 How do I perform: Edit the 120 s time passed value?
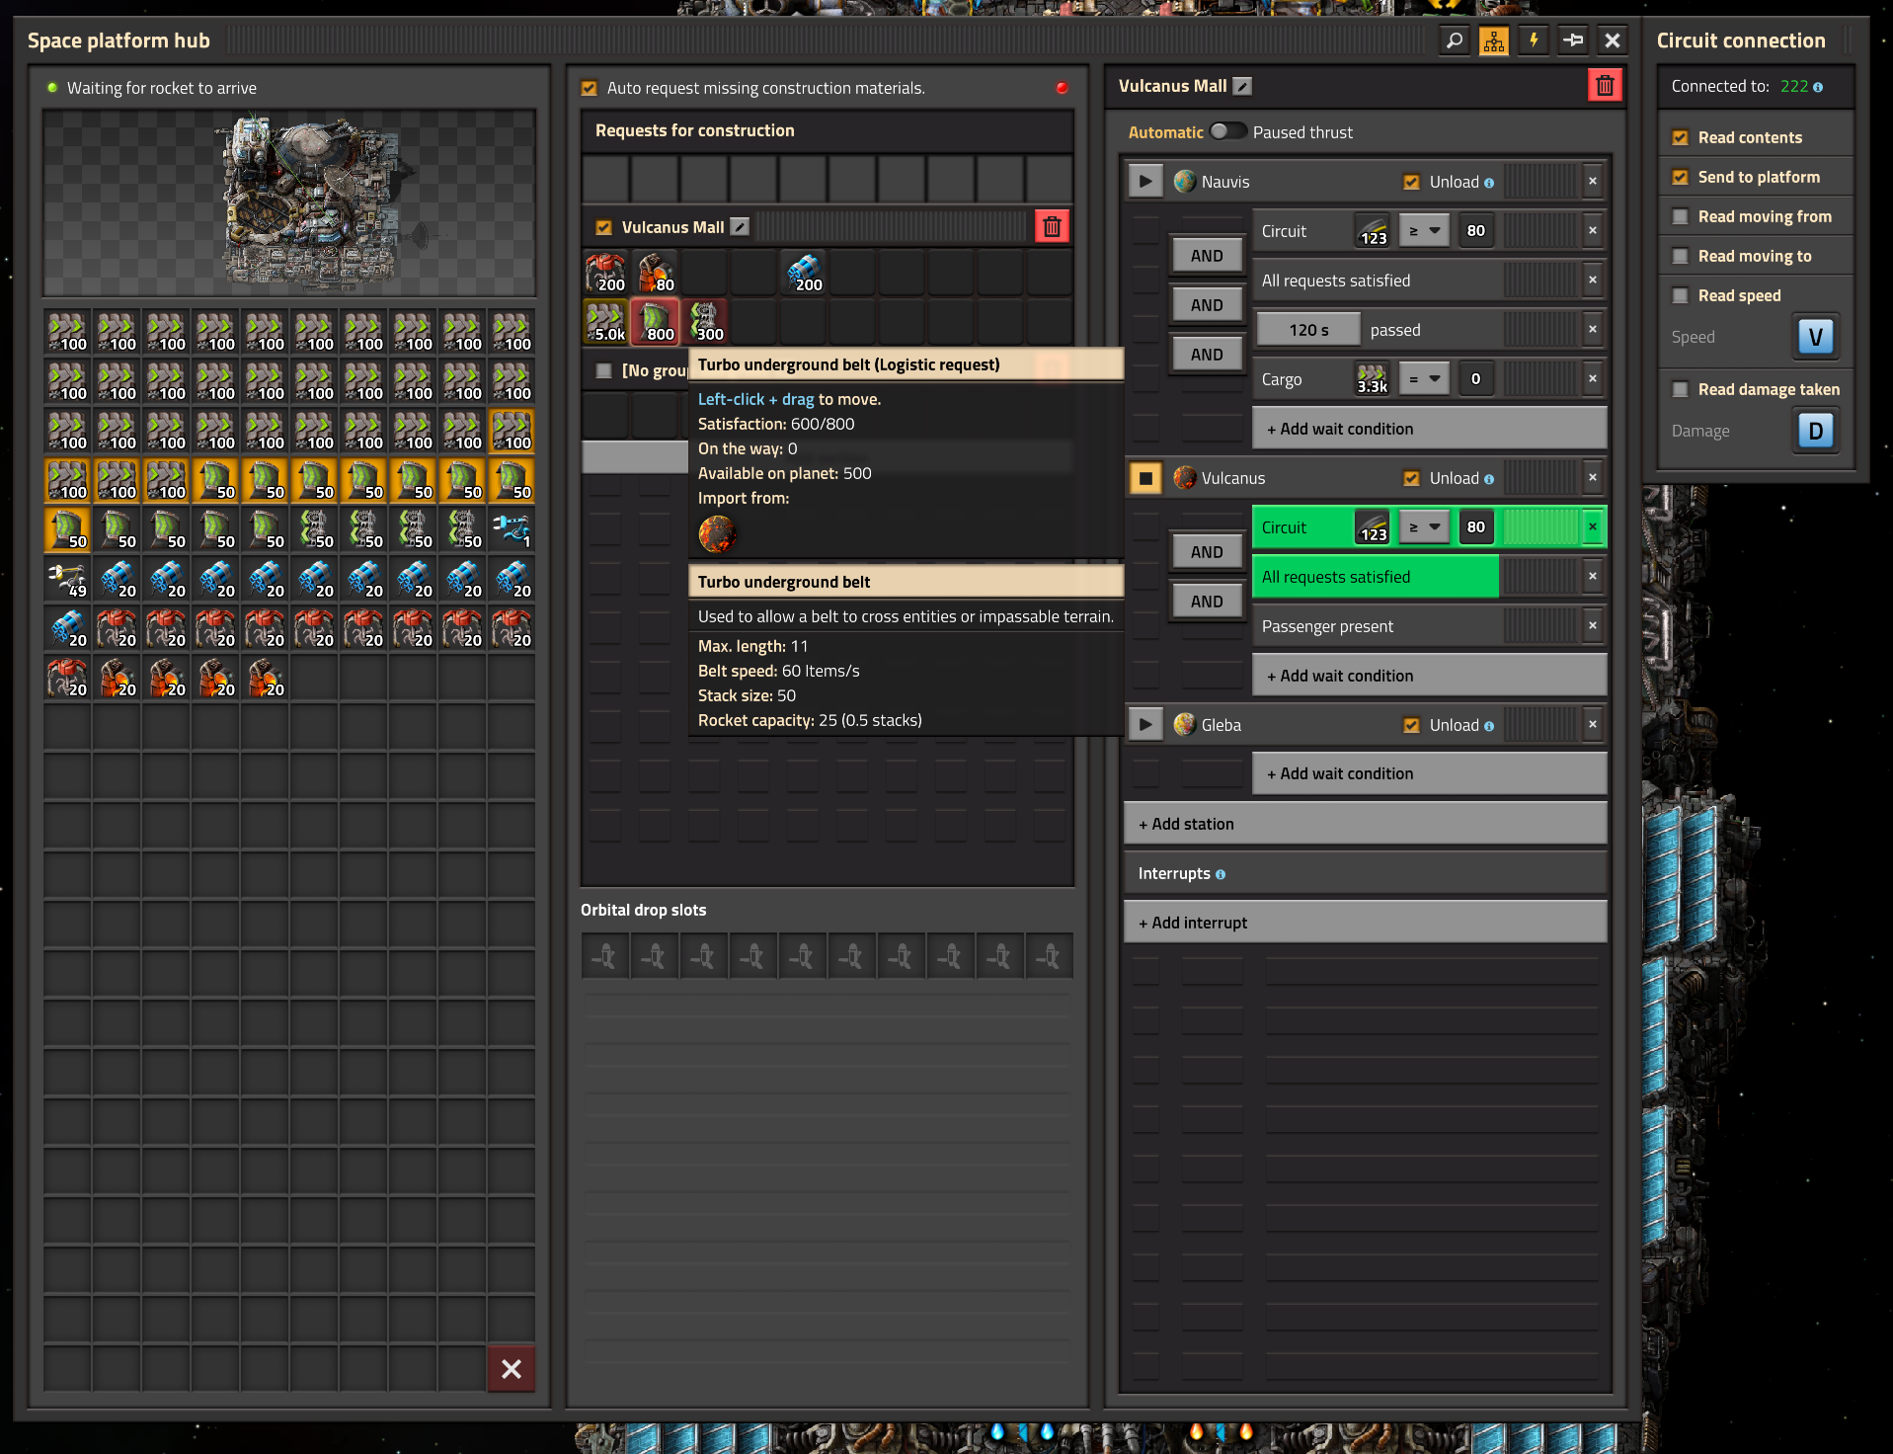(x=1308, y=330)
